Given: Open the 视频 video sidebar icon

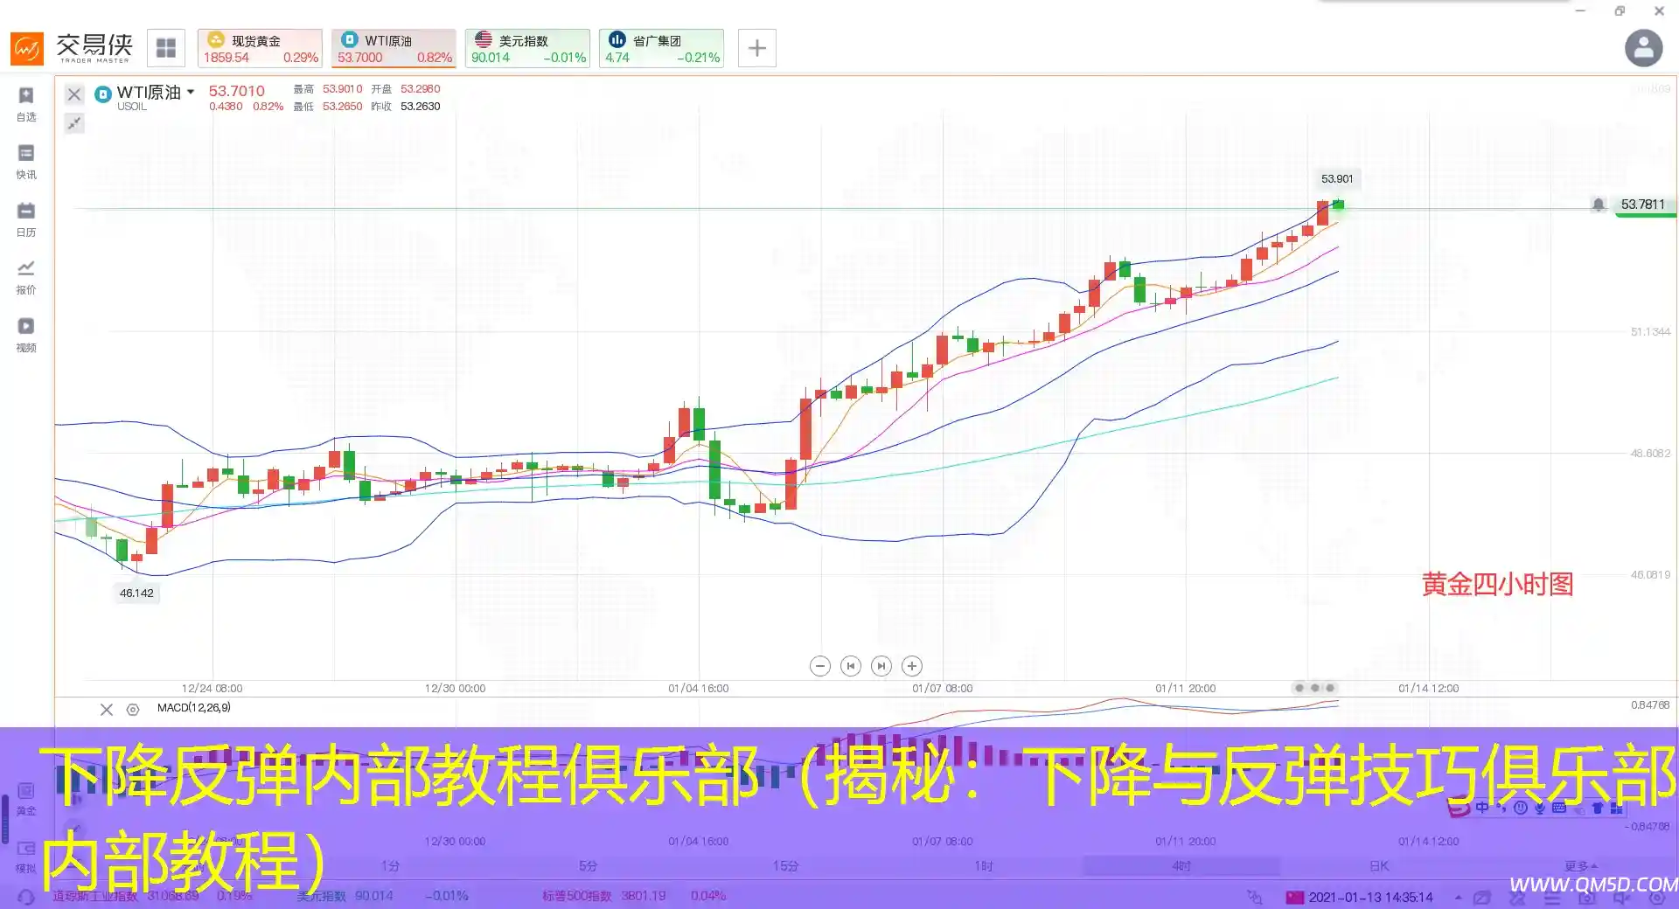Looking at the screenshot, I should point(26,334).
